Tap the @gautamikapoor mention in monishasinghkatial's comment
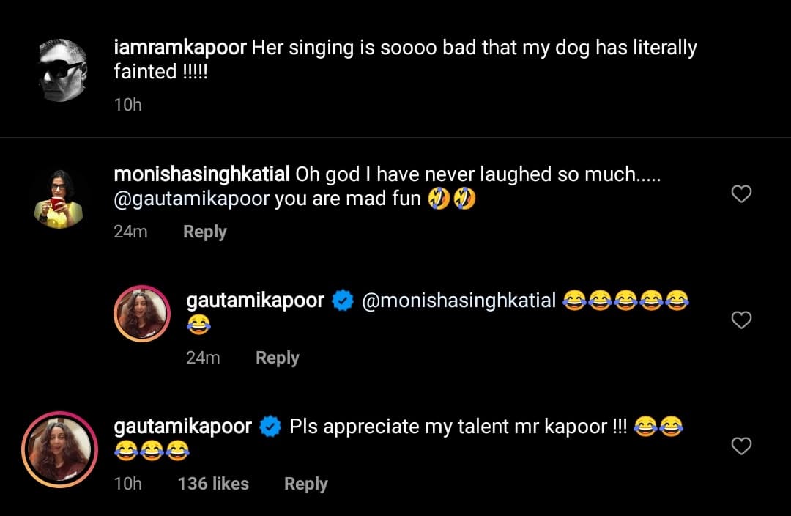The height and width of the screenshot is (516, 791). 191,199
